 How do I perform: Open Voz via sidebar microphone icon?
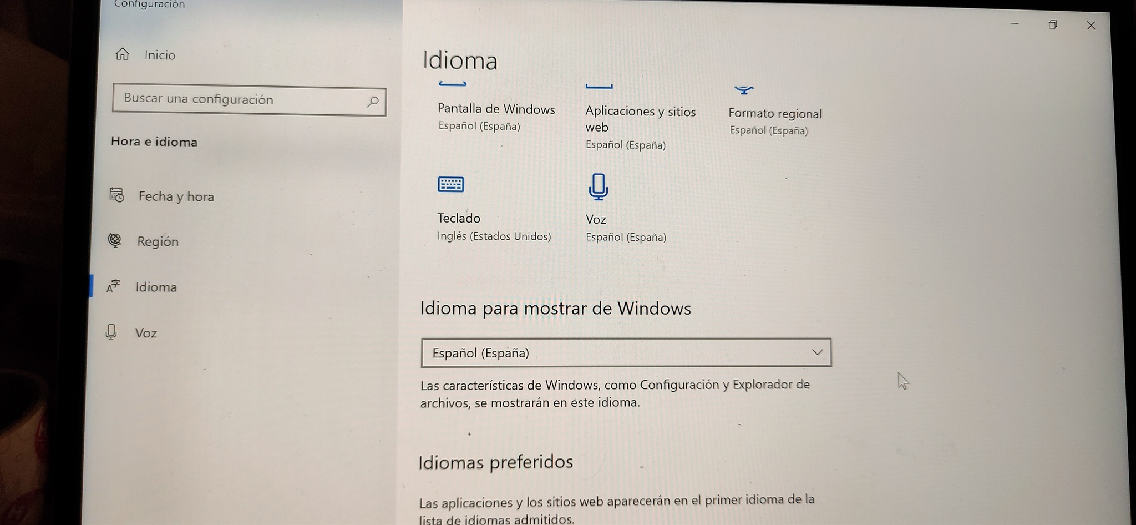point(111,332)
